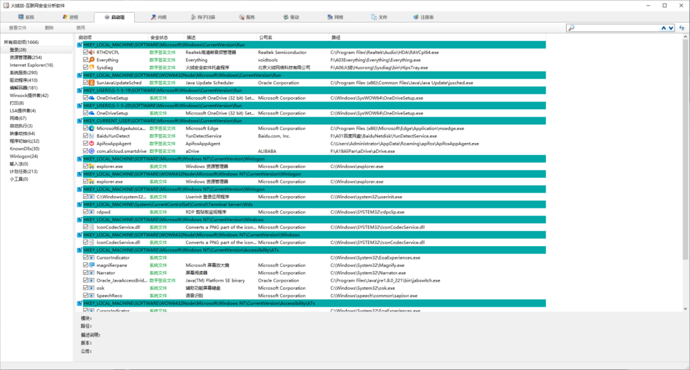Click the MicrosoftEdgeAutoLaunch Edge icon

(x=92, y=129)
